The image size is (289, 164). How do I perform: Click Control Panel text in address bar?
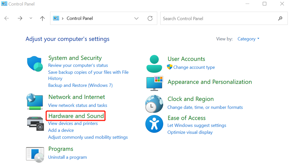coord(80,18)
